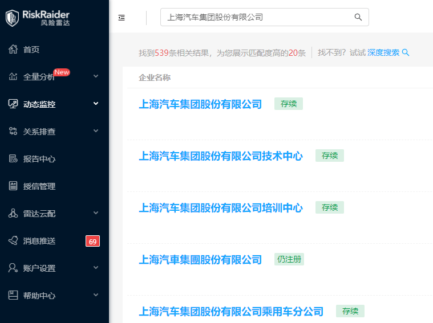The image size is (433, 323).
Task: Click the RiskRaider shield logo
Action: coord(12,18)
